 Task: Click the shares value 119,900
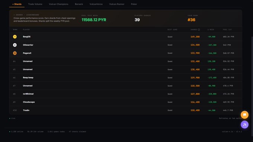pos(195,78)
